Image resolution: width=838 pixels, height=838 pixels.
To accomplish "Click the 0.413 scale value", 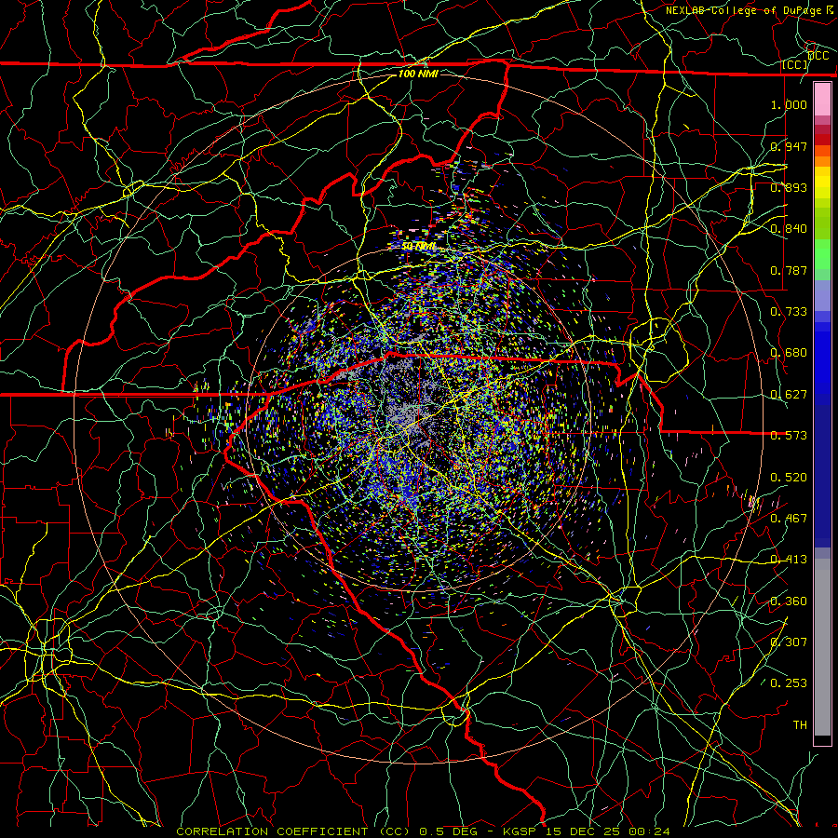I will coord(789,560).
